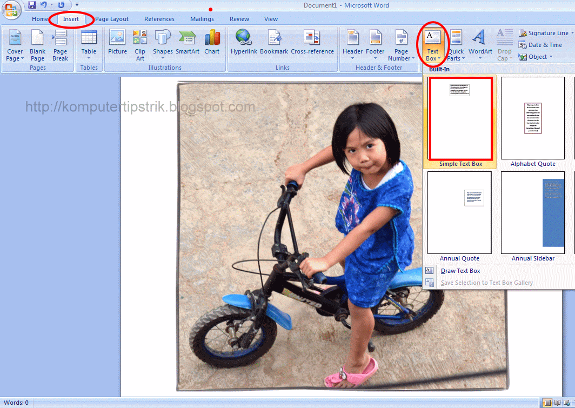Switch to Print Layout view icon
Screen dimensions: 575x408
tap(547, 403)
